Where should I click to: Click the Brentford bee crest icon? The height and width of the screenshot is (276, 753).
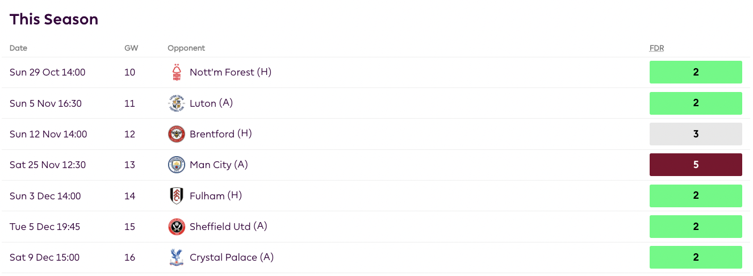177,134
